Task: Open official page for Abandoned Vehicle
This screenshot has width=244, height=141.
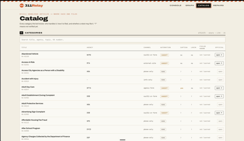Action: 219,55
